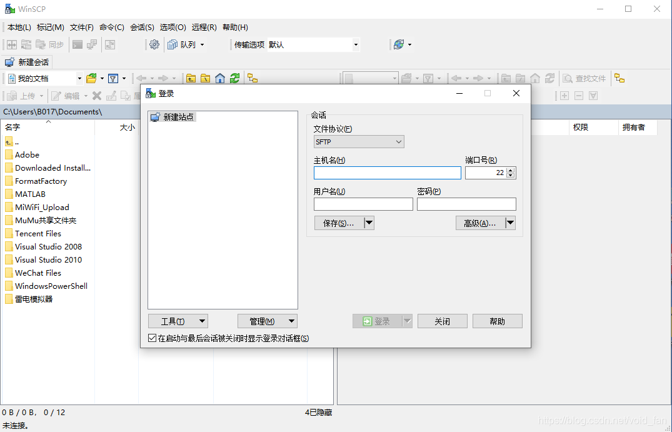Image resolution: width=672 pixels, height=432 pixels.
Task: Focus the 密码 password field
Action: pos(466,204)
